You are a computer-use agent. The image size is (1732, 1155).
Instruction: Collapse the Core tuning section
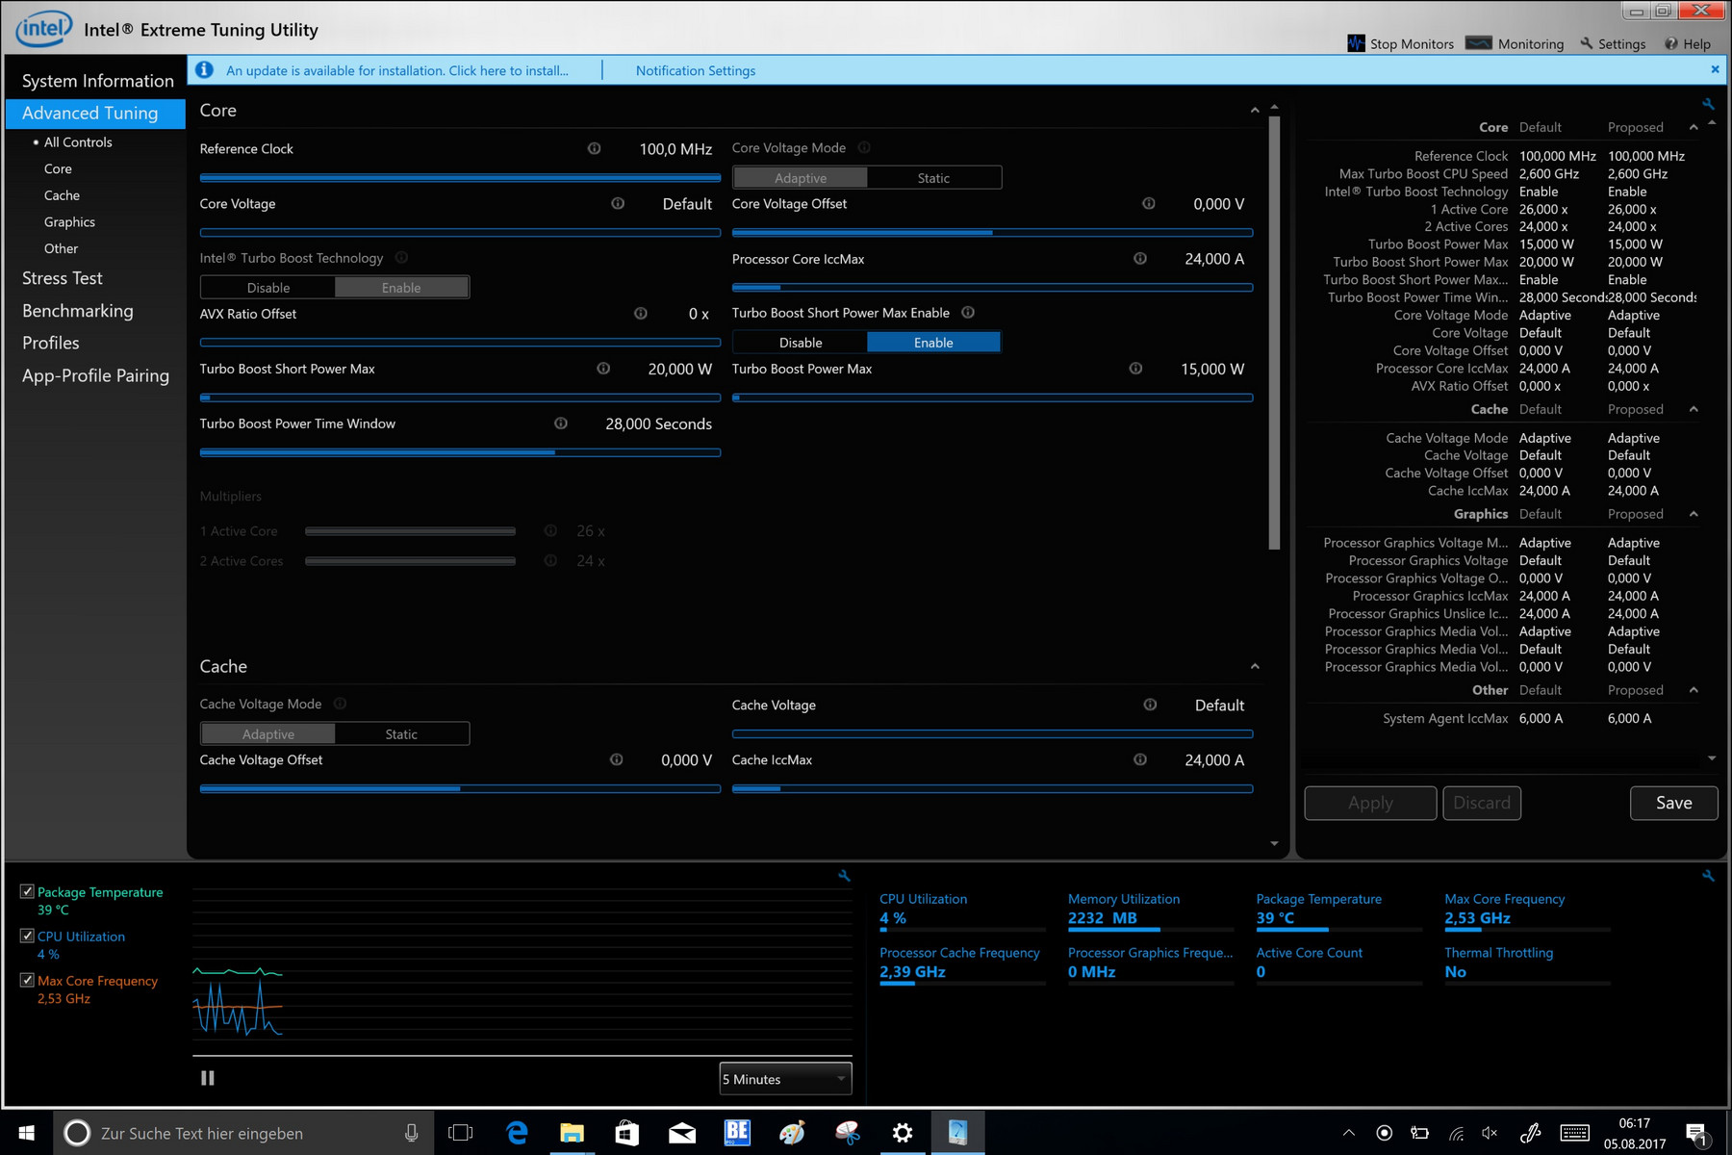(1255, 111)
